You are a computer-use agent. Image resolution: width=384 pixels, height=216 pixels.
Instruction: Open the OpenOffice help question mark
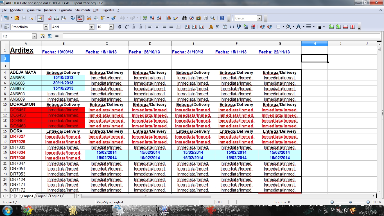coord(222,18)
